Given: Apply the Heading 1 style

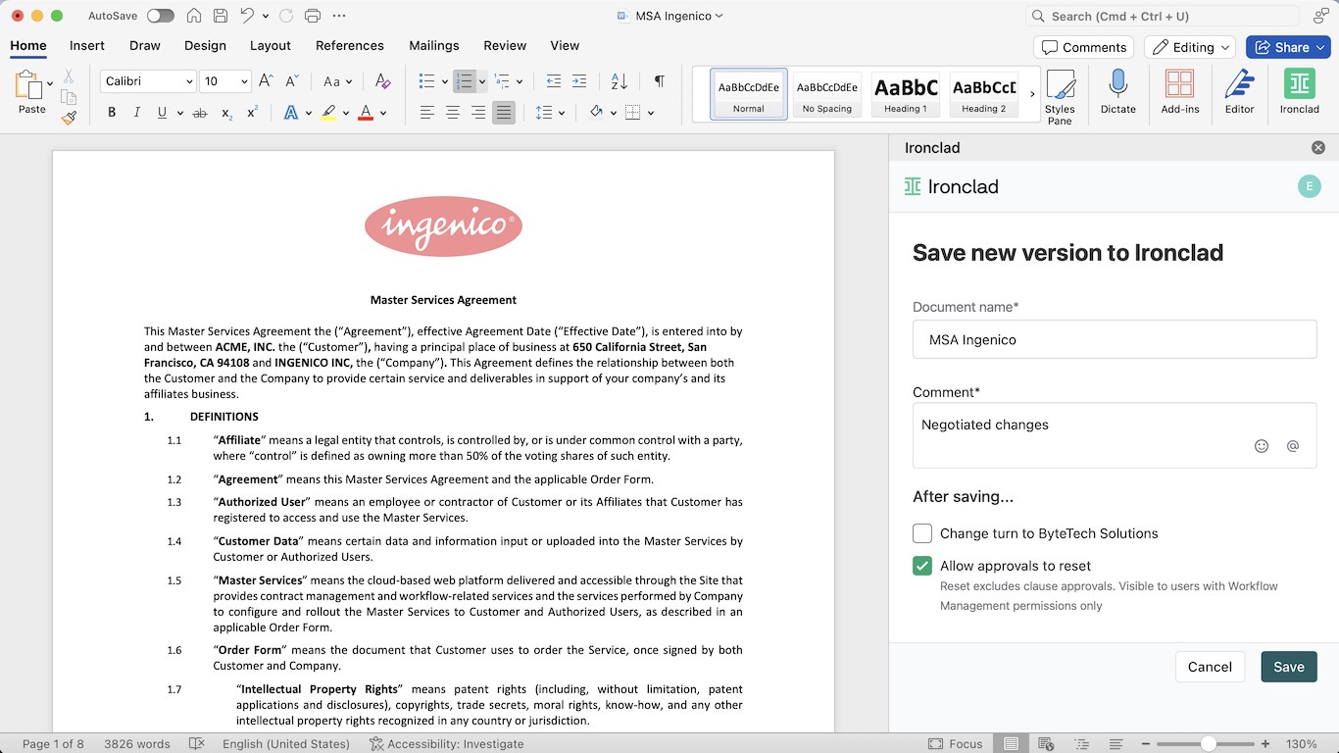Looking at the screenshot, I should pos(906,94).
